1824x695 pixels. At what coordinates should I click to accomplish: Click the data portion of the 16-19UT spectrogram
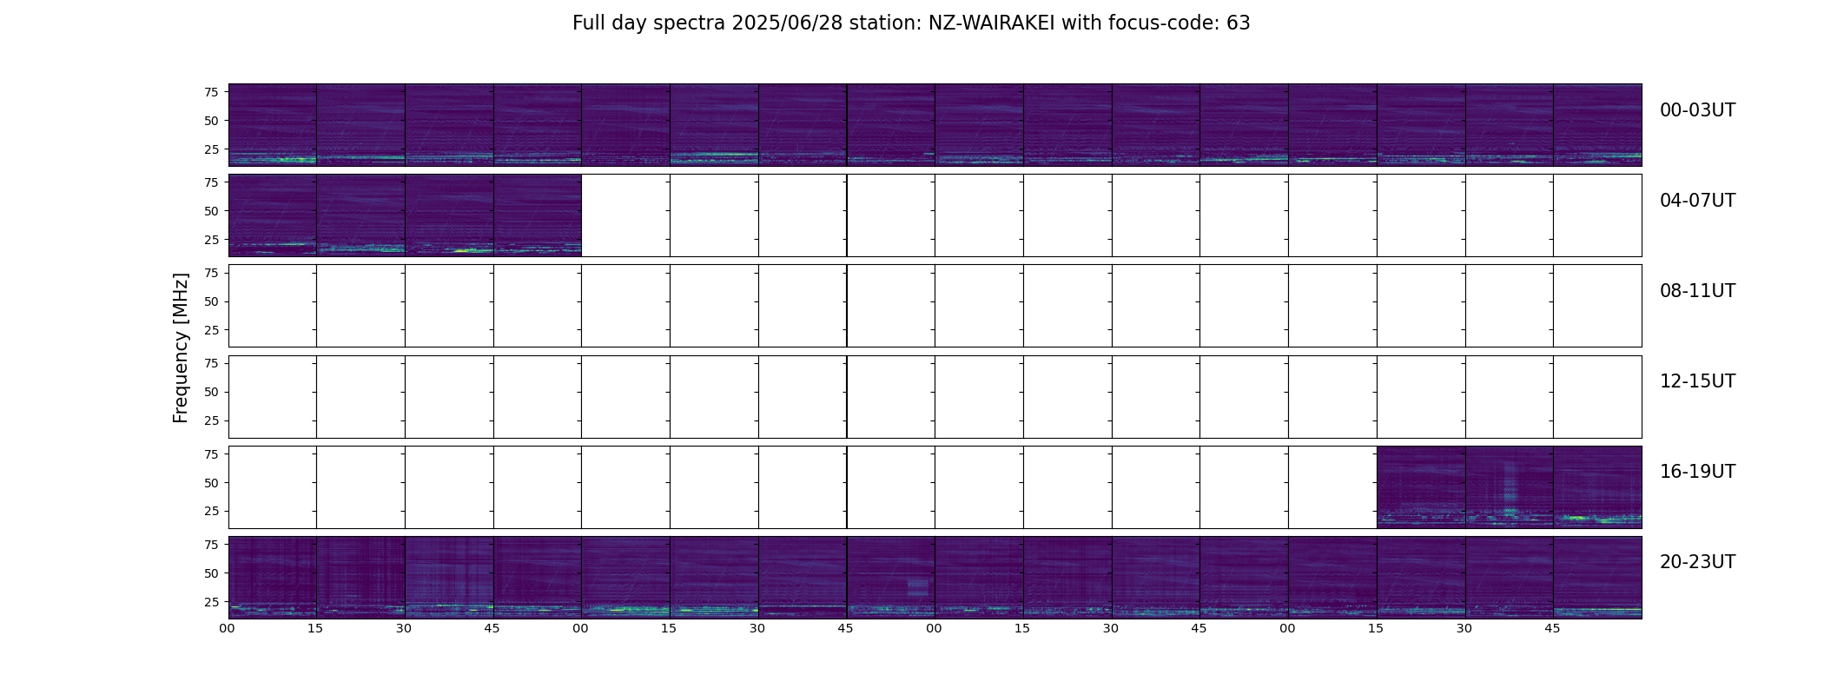[x=1509, y=486]
